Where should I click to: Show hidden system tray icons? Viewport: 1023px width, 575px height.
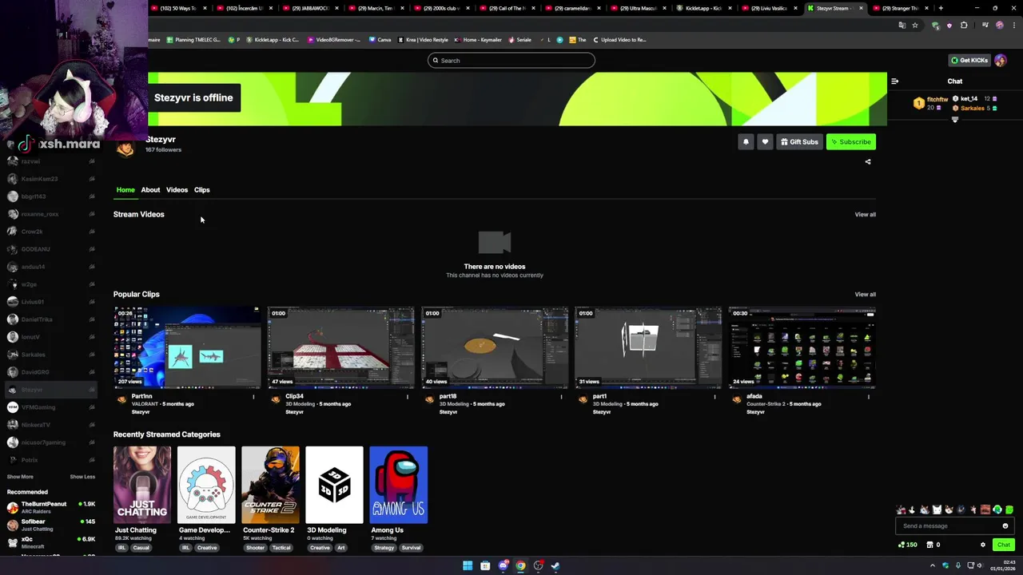click(x=932, y=566)
